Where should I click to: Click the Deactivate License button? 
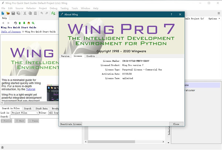[x=71, y=124]
